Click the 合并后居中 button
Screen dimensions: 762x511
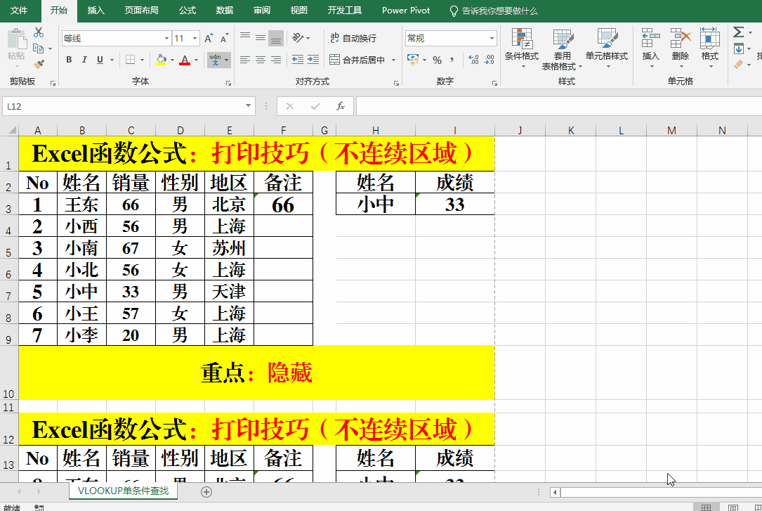pyautogui.click(x=358, y=60)
